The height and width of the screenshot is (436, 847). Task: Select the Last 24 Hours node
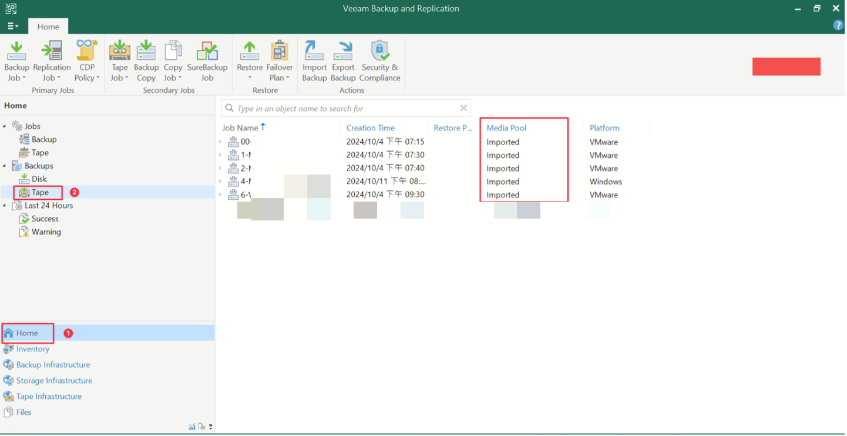click(49, 206)
